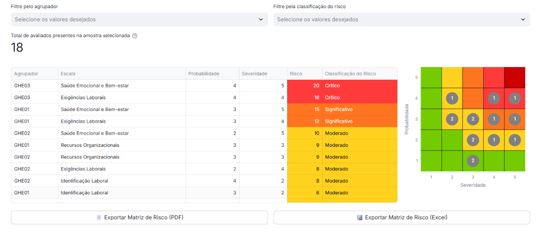Click the Excel chart icon in export button
This screenshot has width=538, height=232.
tap(360, 217)
